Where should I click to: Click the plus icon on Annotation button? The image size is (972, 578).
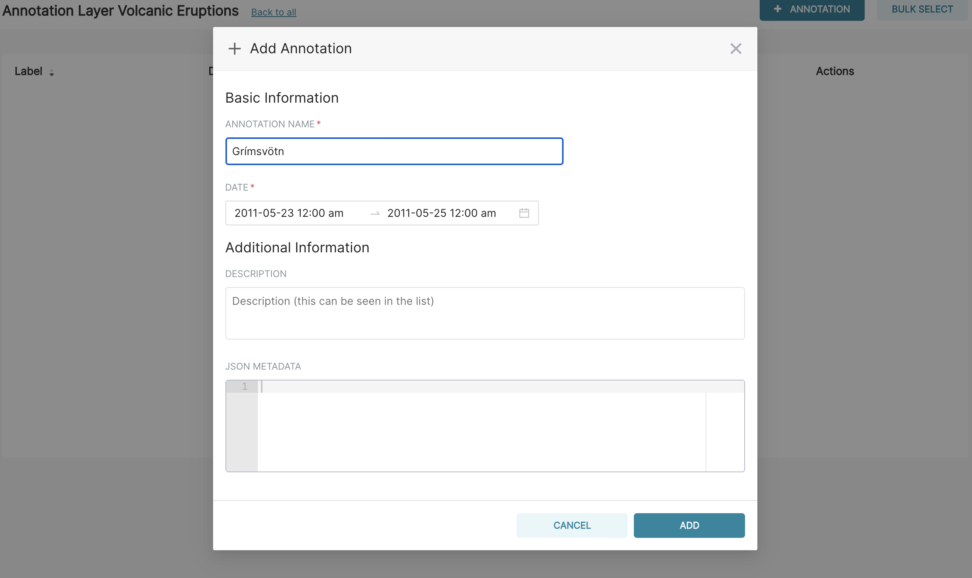(x=777, y=9)
